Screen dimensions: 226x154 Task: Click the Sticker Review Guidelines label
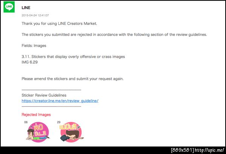44,95
